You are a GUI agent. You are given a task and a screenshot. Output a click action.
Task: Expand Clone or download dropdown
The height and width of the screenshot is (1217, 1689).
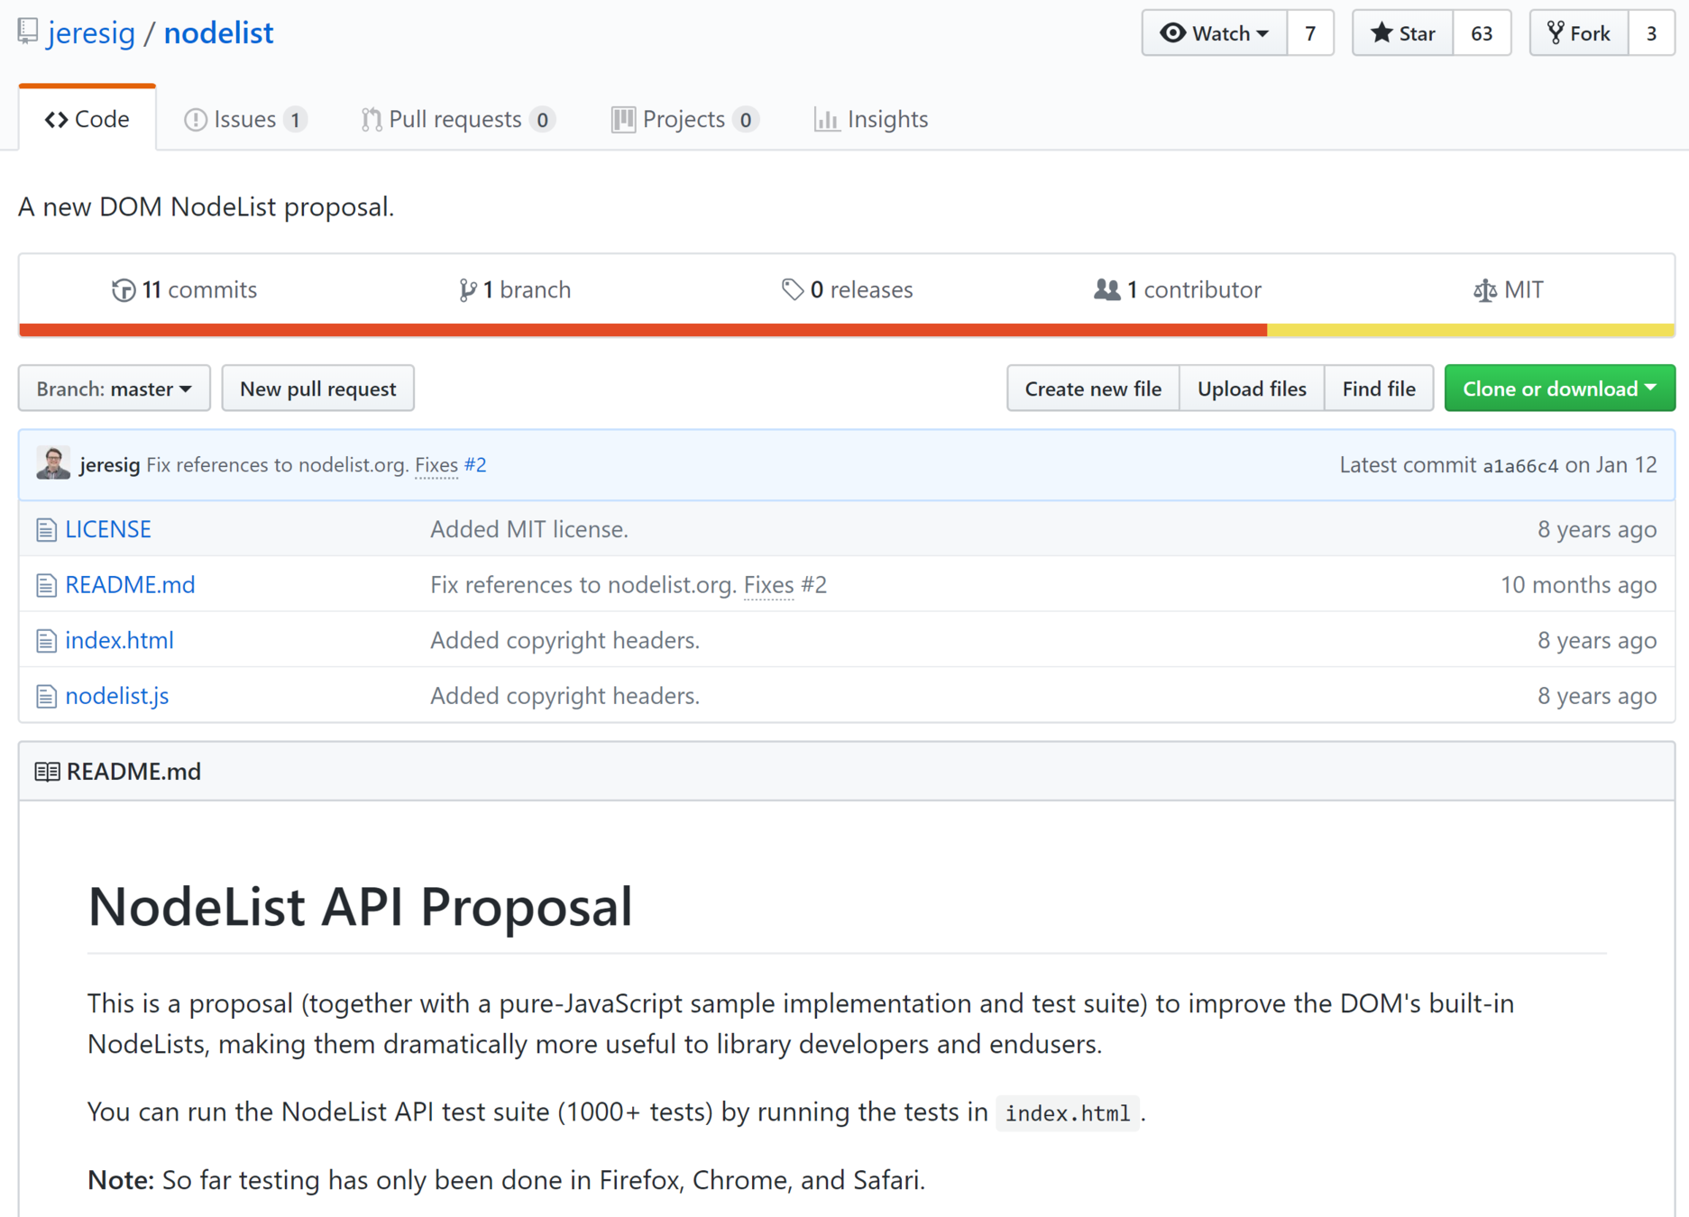pyautogui.click(x=1559, y=389)
